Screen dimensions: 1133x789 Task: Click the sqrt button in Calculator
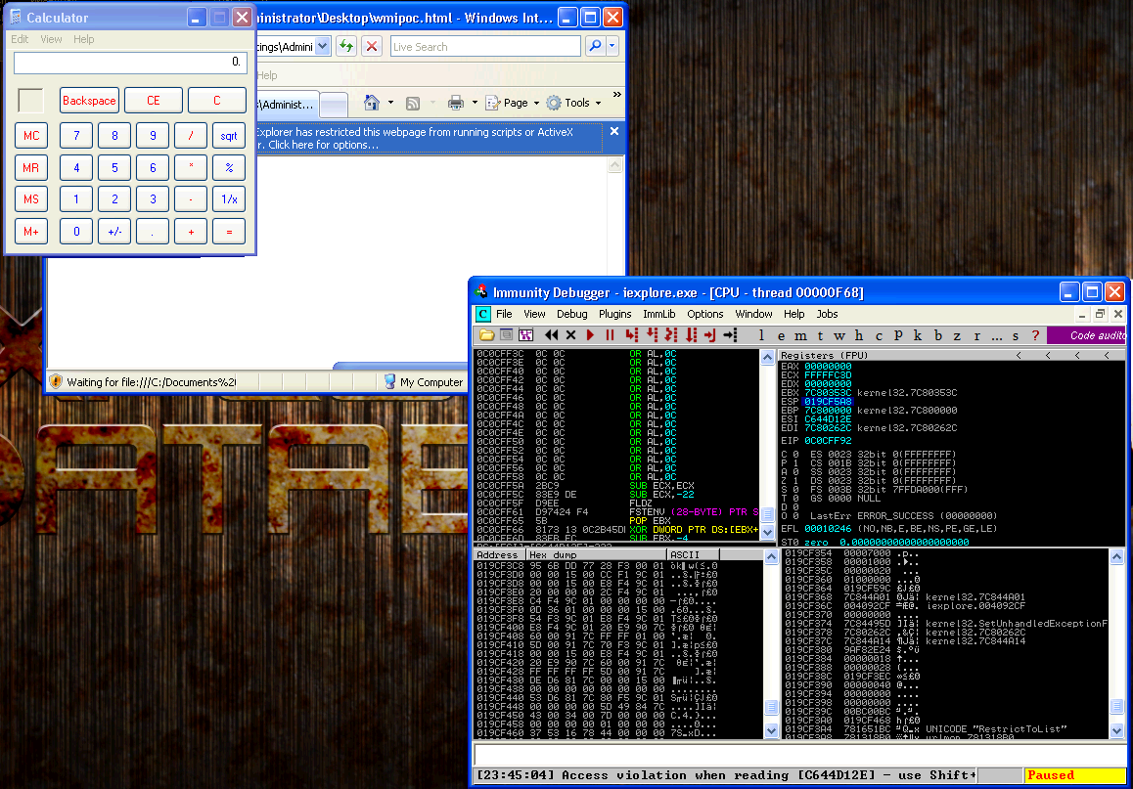coord(229,136)
